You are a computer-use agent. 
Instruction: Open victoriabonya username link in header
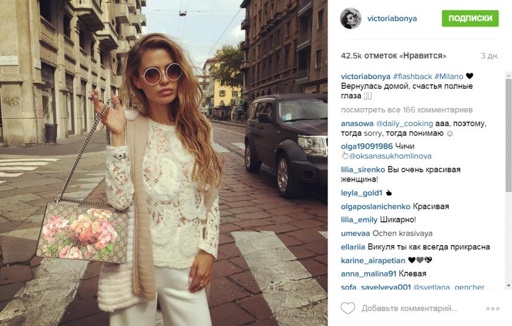392,19
